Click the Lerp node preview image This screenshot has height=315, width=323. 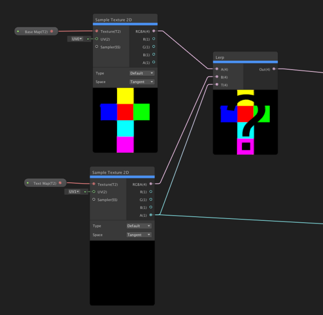point(245,122)
